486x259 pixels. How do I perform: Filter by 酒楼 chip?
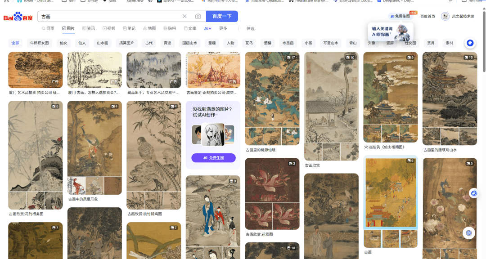click(x=268, y=43)
